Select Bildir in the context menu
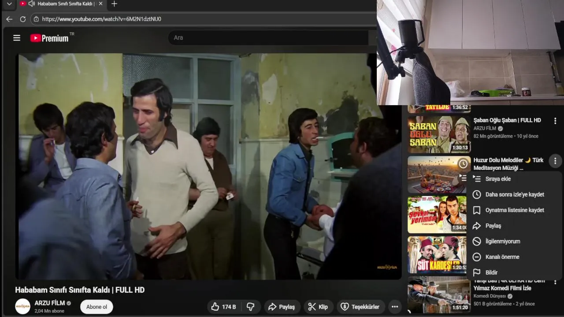The height and width of the screenshot is (317, 564). (514, 273)
